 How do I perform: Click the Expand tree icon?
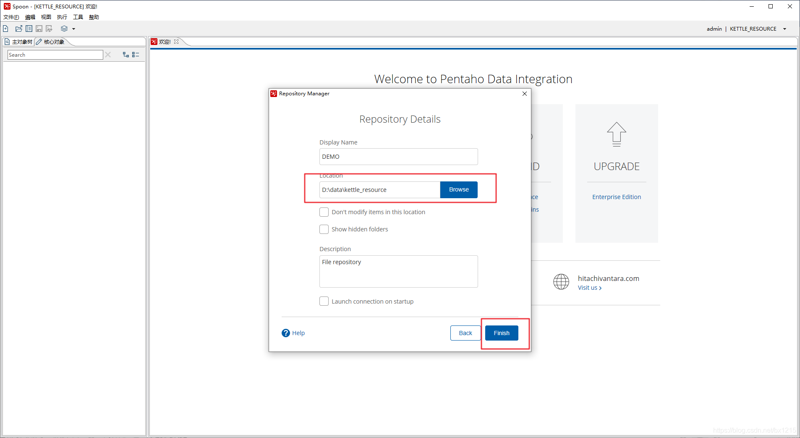[126, 55]
